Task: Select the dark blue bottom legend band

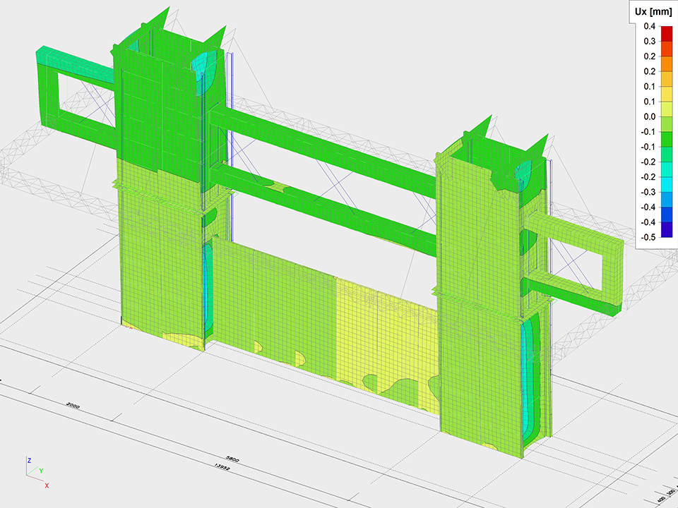Action: [x=666, y=229]
